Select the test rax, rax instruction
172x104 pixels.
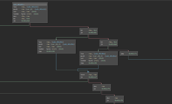coord(89,75)
